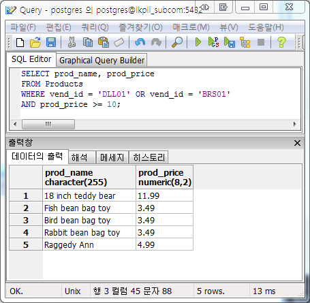Undo the last edit
This screenshot has width=310, height=303.
[x=140, y=42]
